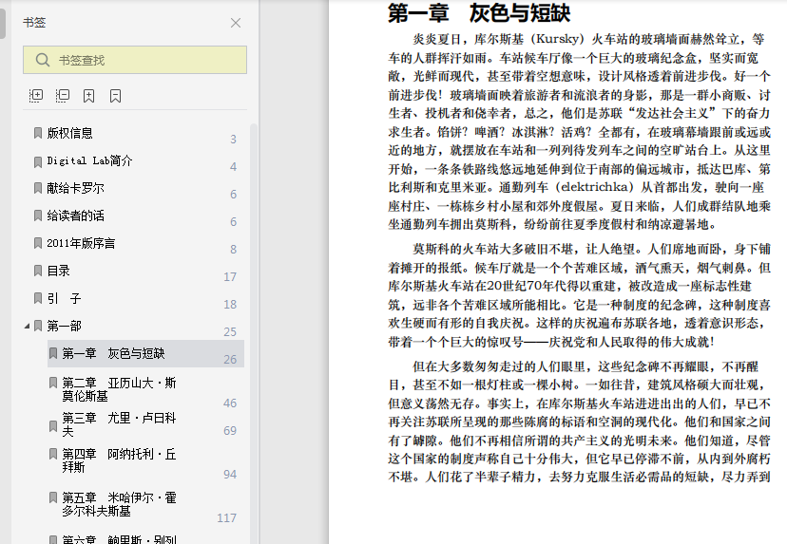This screenshot has height=544, width=787.
Task: Click the bookmark icon beside 给读者的话
Action: (38, 216)
